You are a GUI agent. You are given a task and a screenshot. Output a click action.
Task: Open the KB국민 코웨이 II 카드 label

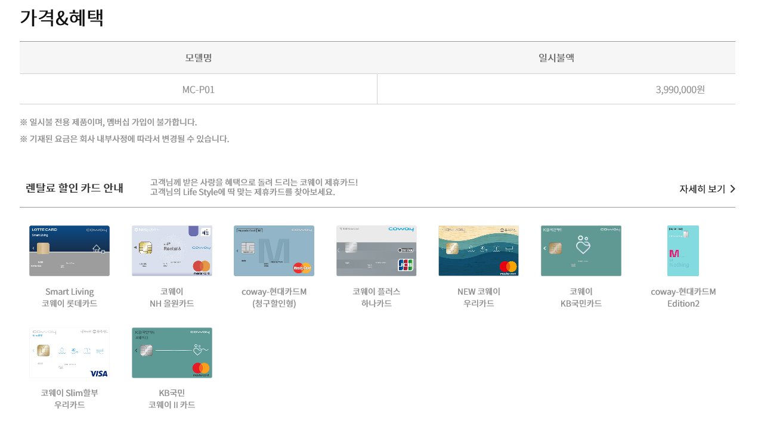coord(172,399)
